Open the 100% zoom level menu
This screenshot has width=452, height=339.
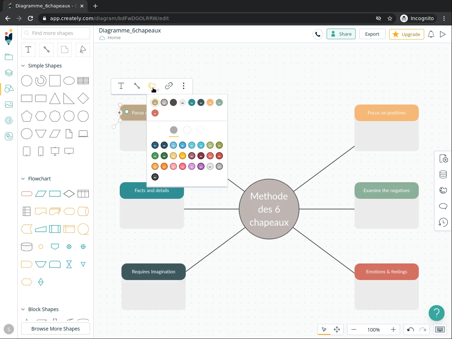click(x=374, y=330)
